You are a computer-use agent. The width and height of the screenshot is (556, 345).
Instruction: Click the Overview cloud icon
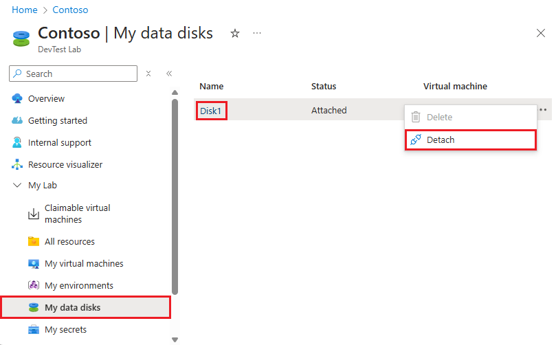tap(17, 99)
